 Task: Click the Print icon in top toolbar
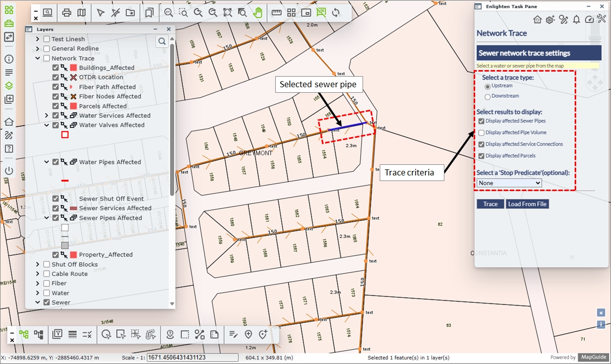tap(67, 13)
